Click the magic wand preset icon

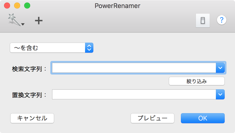click(x=14, y=20)
